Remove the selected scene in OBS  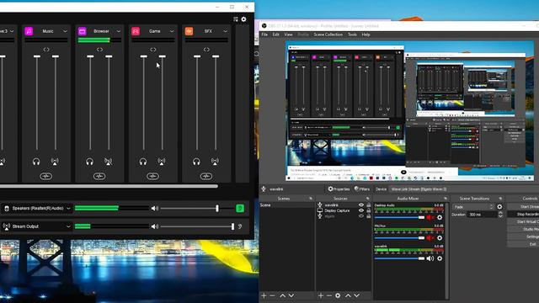[272, 295]
